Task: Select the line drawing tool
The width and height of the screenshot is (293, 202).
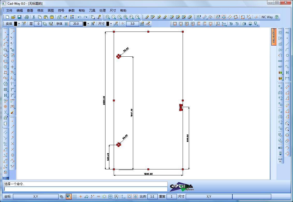Action: click(5, 39)
